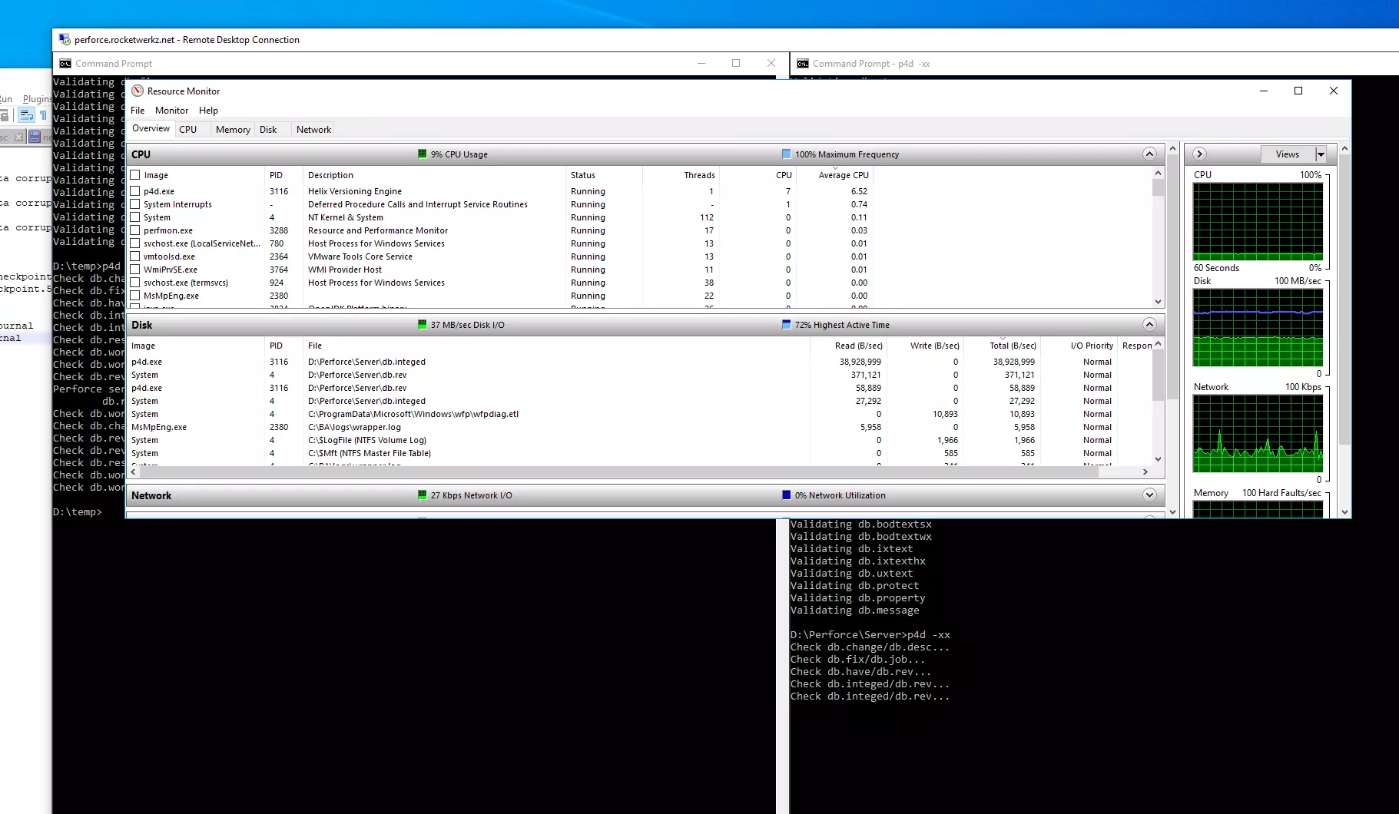The height and width of the screenshot is (814, 1399).
Task: Click the blue Maximum Frequency indicator square
Action: tap(786, 154)
